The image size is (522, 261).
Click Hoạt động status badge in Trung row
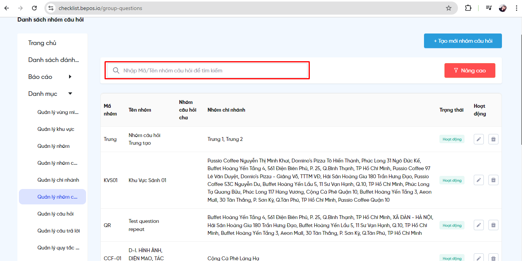coord(452,139)
